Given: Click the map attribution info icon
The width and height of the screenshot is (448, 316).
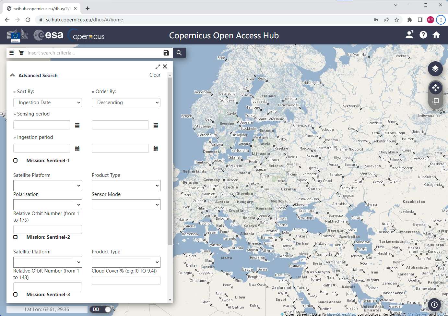Looking at the screenshot, I should (434, 305).
